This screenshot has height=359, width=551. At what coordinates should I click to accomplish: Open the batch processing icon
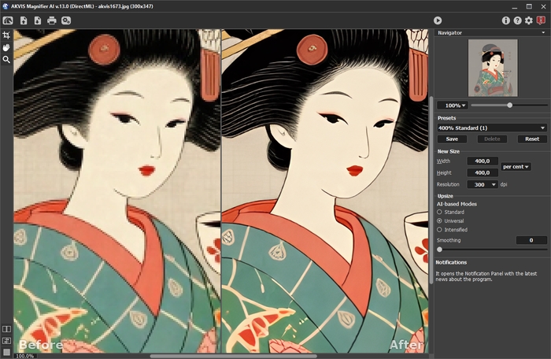pos(66,20)
